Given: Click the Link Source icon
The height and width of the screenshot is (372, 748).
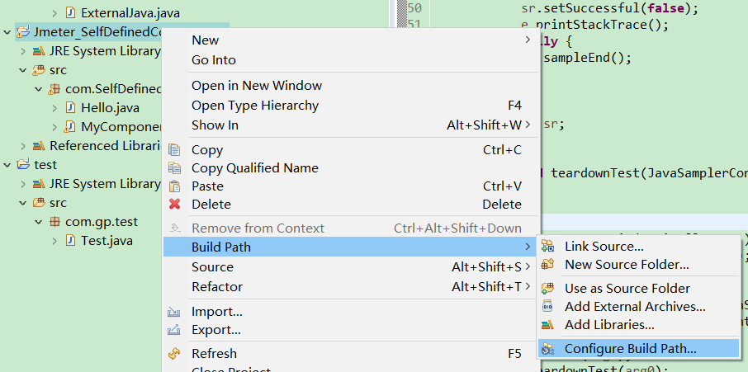Looking at the screenshot, I should click(x=547, y=247).
